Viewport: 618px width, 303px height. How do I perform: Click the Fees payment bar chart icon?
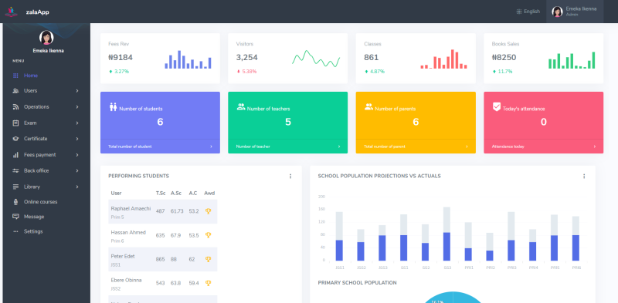(15, 155)
